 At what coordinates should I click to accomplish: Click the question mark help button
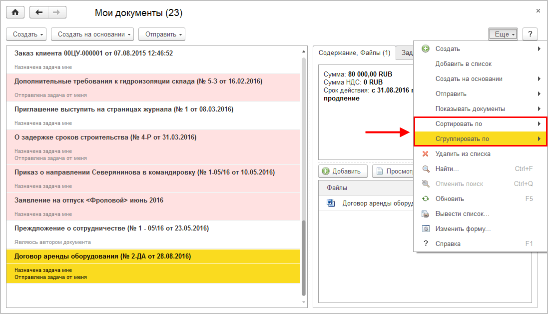pos(530,34)
